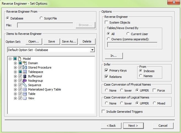The image size is (181, 133).
Task: Expand the Tablespace tree node
Action: [15, 72]
